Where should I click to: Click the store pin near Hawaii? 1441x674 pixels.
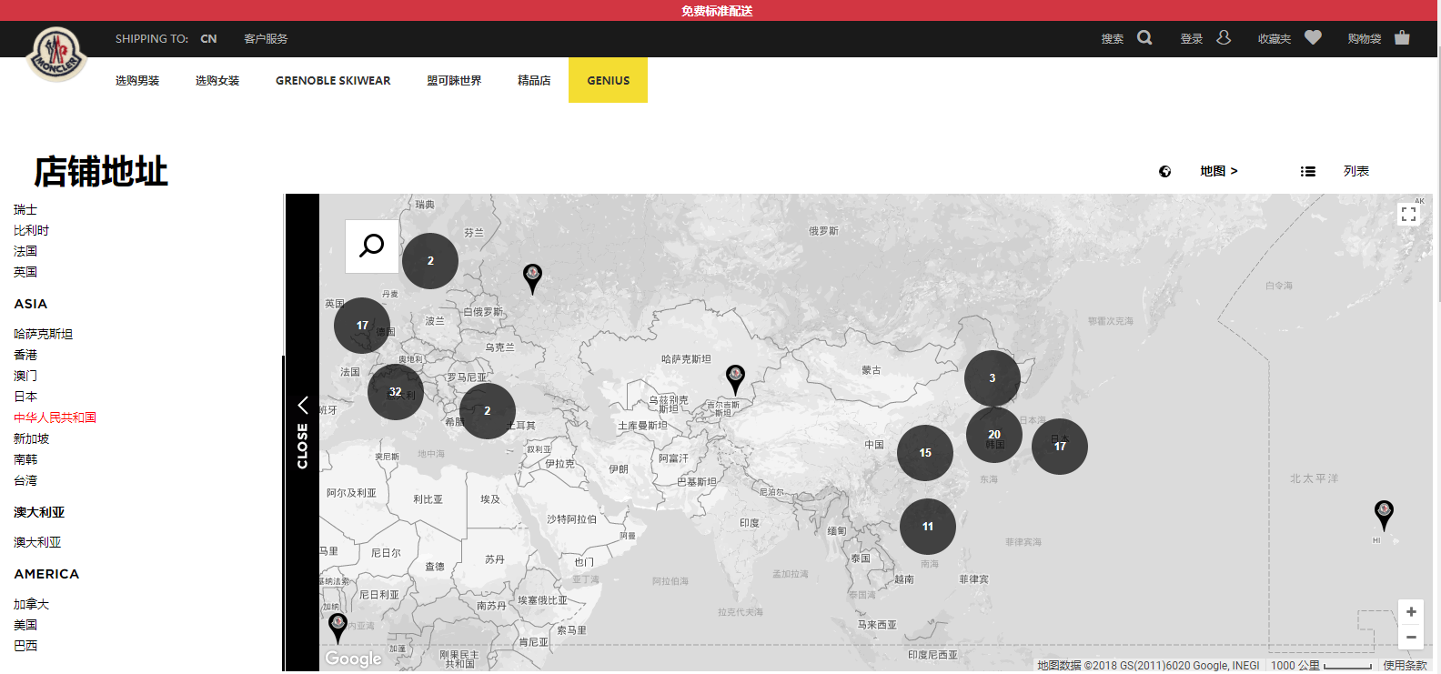pyautogui.click(x=1383, y=513)
